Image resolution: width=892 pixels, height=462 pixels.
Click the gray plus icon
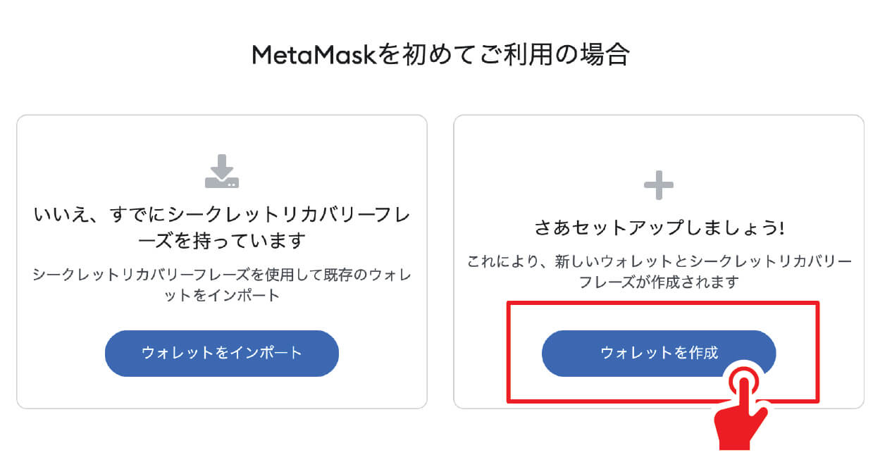(x=659, y=186)
